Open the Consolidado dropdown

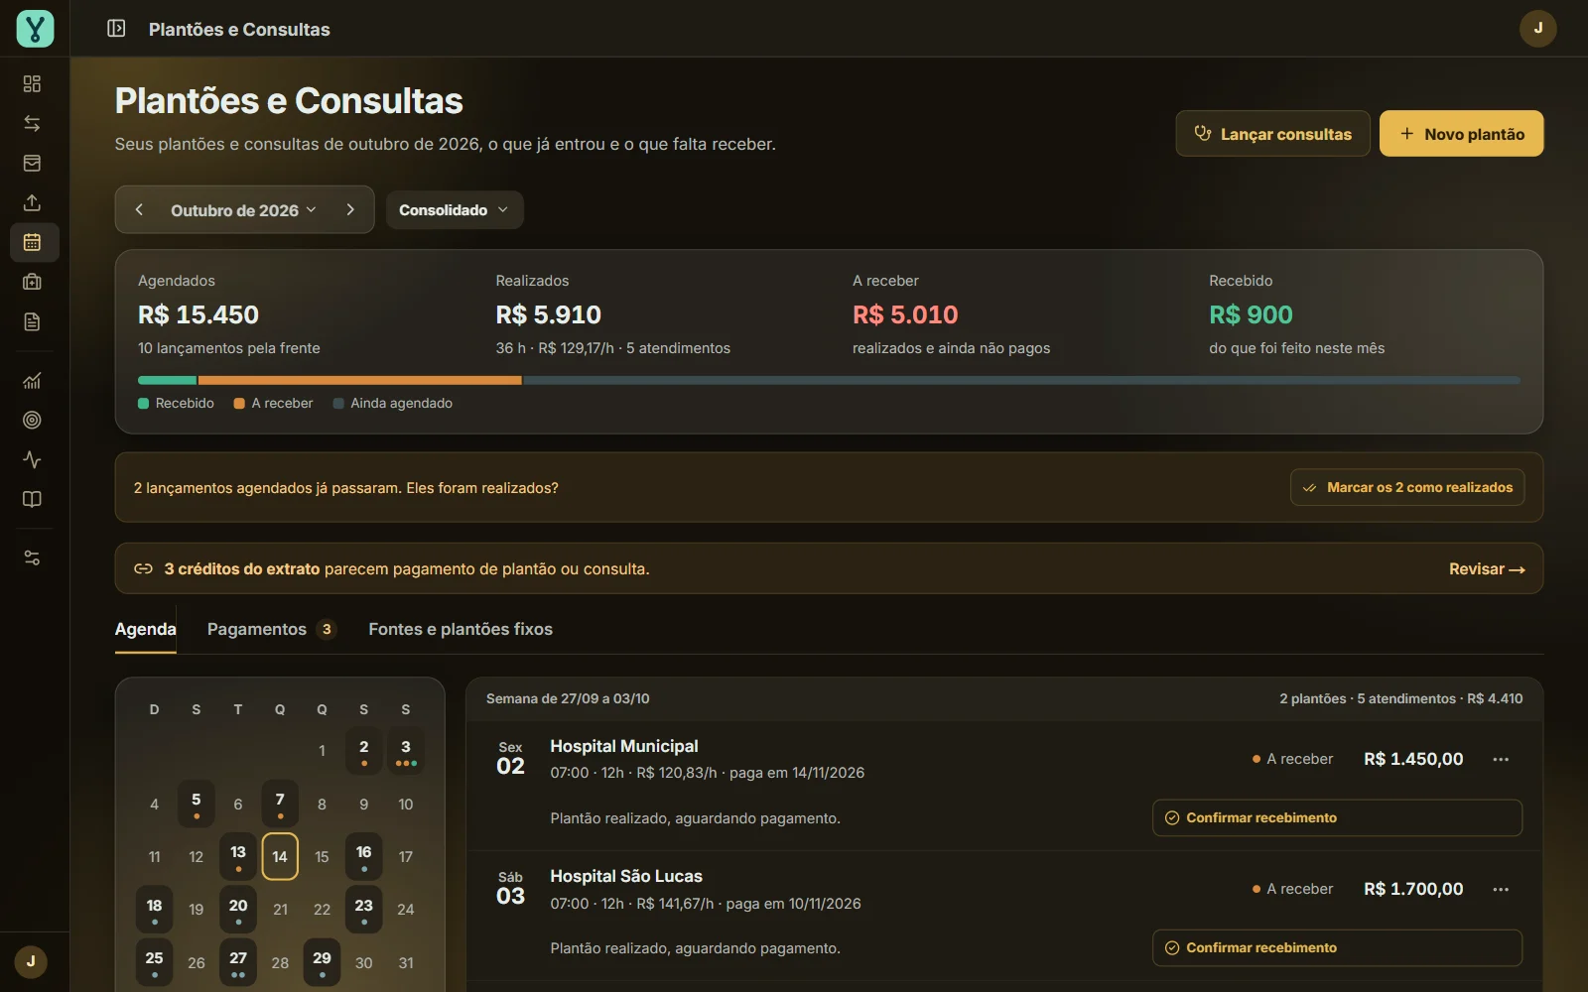click(x=455, y=210)
